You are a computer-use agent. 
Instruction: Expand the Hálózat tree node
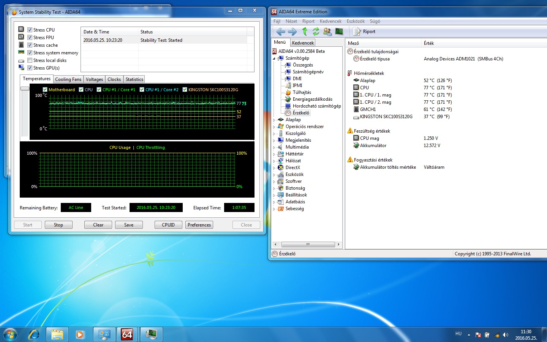tap(274, 161)
